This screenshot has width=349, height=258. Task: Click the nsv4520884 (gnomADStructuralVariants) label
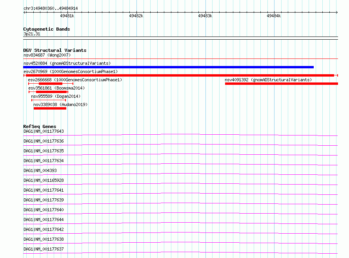(x=67, y=63)
